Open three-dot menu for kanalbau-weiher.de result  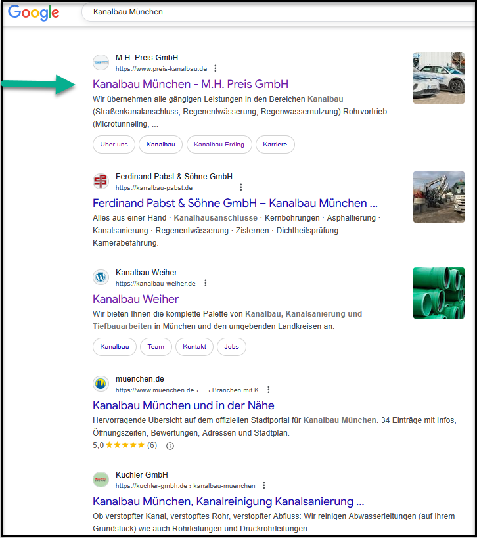[205, 283]
